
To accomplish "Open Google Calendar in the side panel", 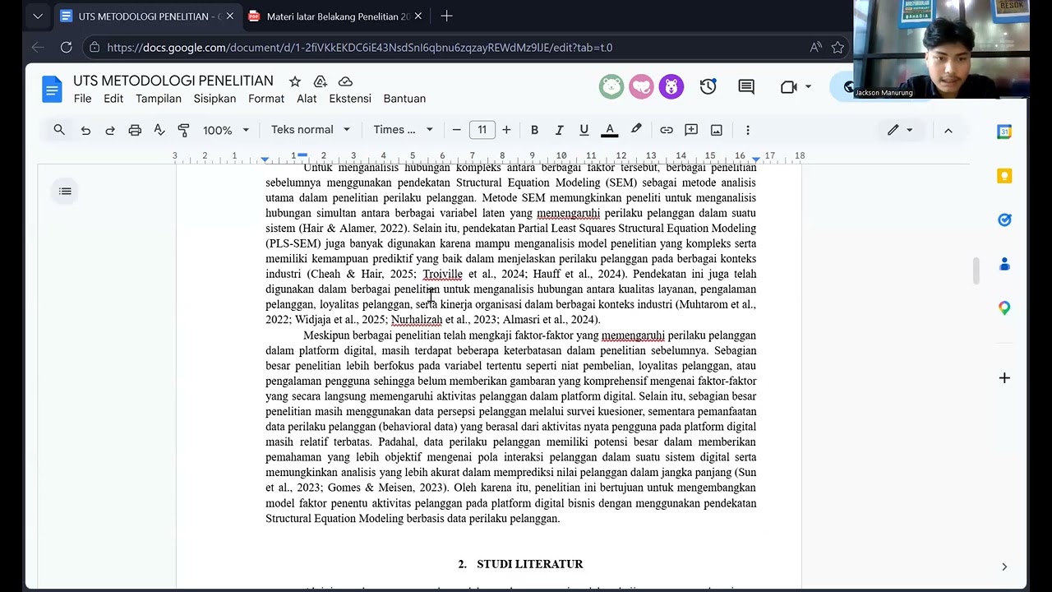I will (1004, 132).
